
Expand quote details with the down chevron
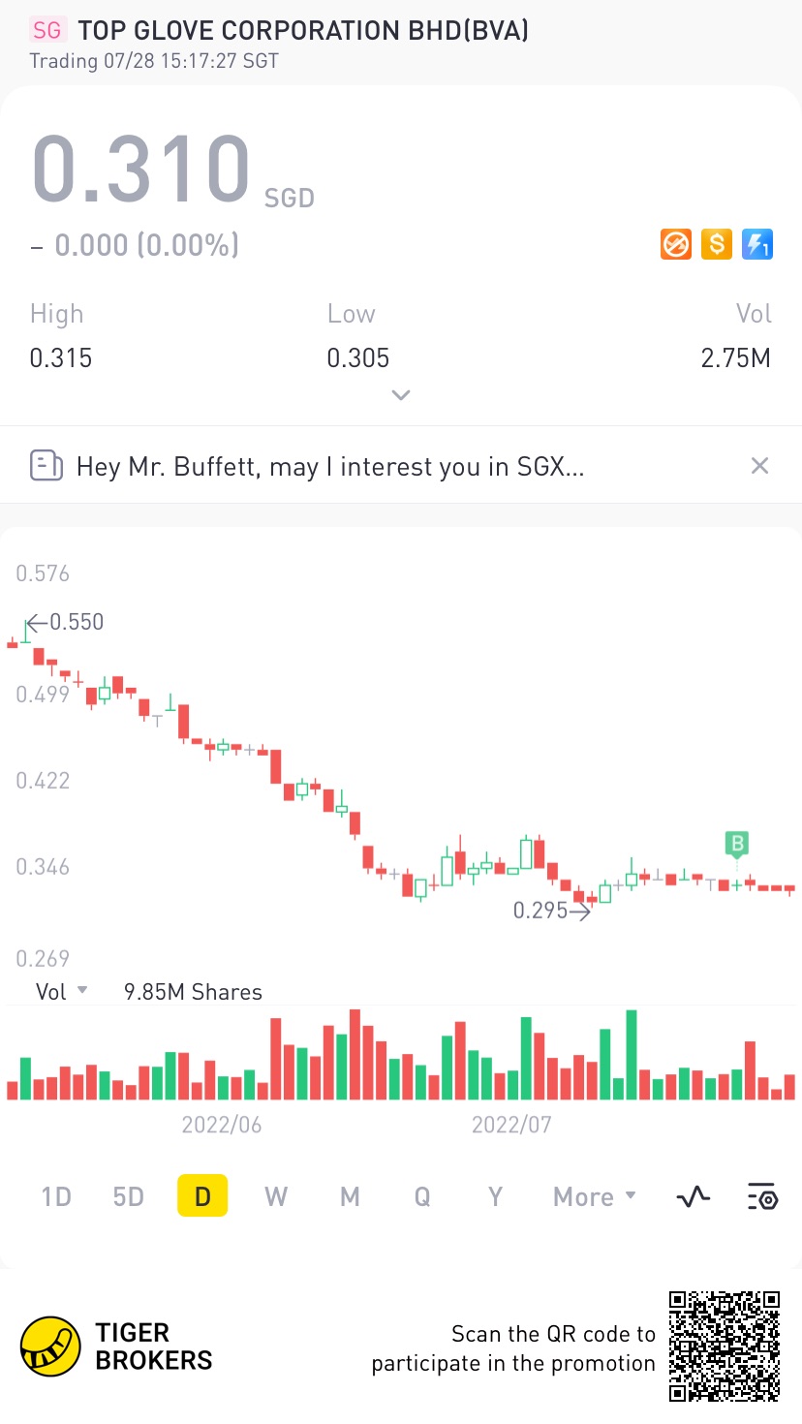click(x=400, y=395)
